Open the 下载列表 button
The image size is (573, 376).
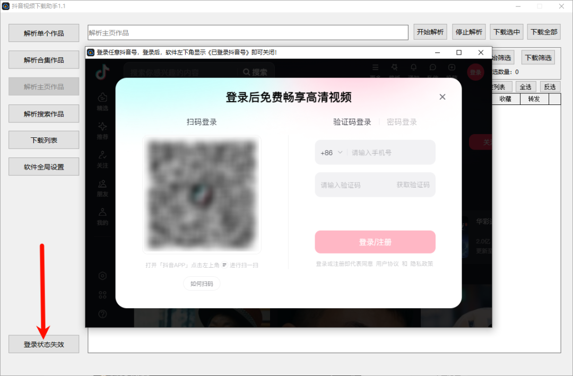(x=44, y=140)
